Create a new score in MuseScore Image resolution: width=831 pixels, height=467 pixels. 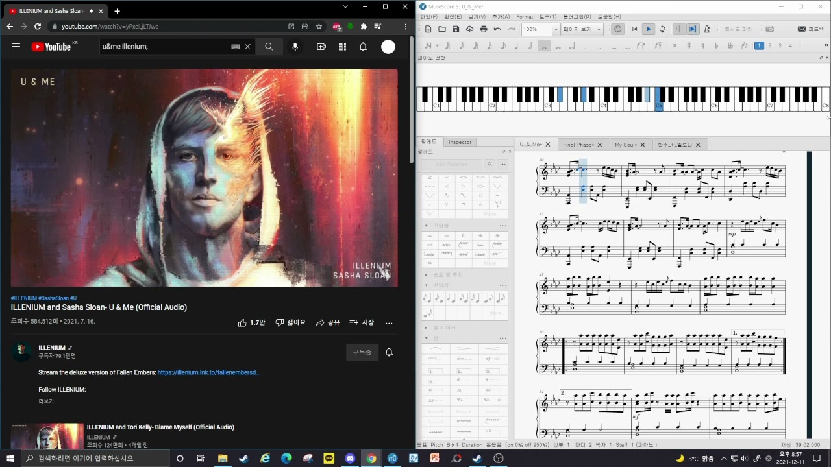point(428,29)
